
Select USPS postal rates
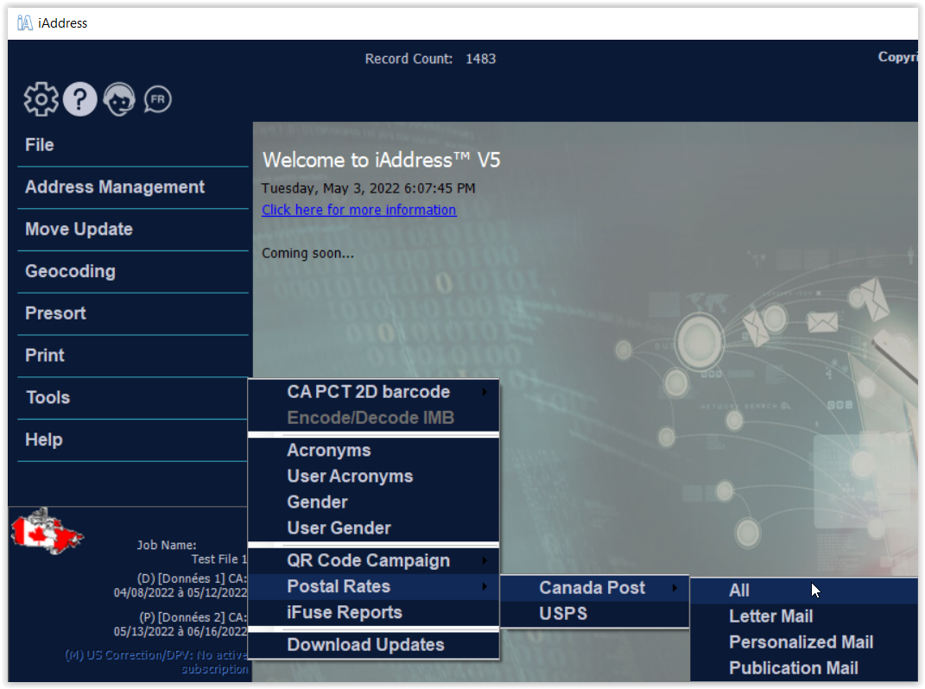pos(563,614)
